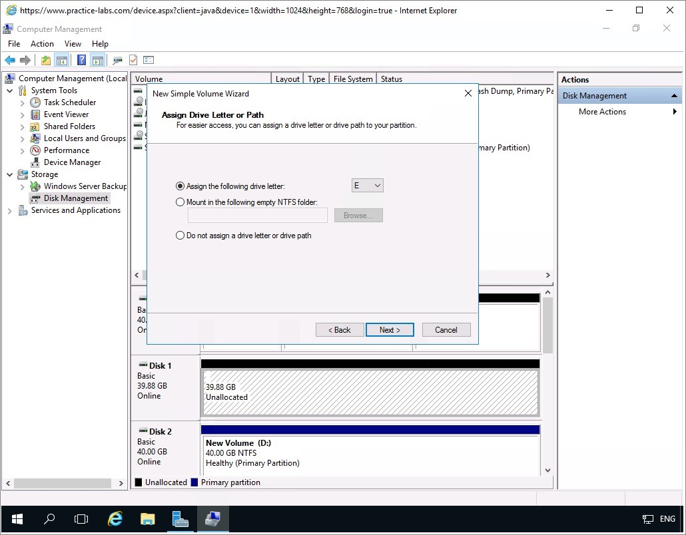The image size is (686, 535).
Task: Click the checkmark page toolbar icon
Action: (133, 61)
